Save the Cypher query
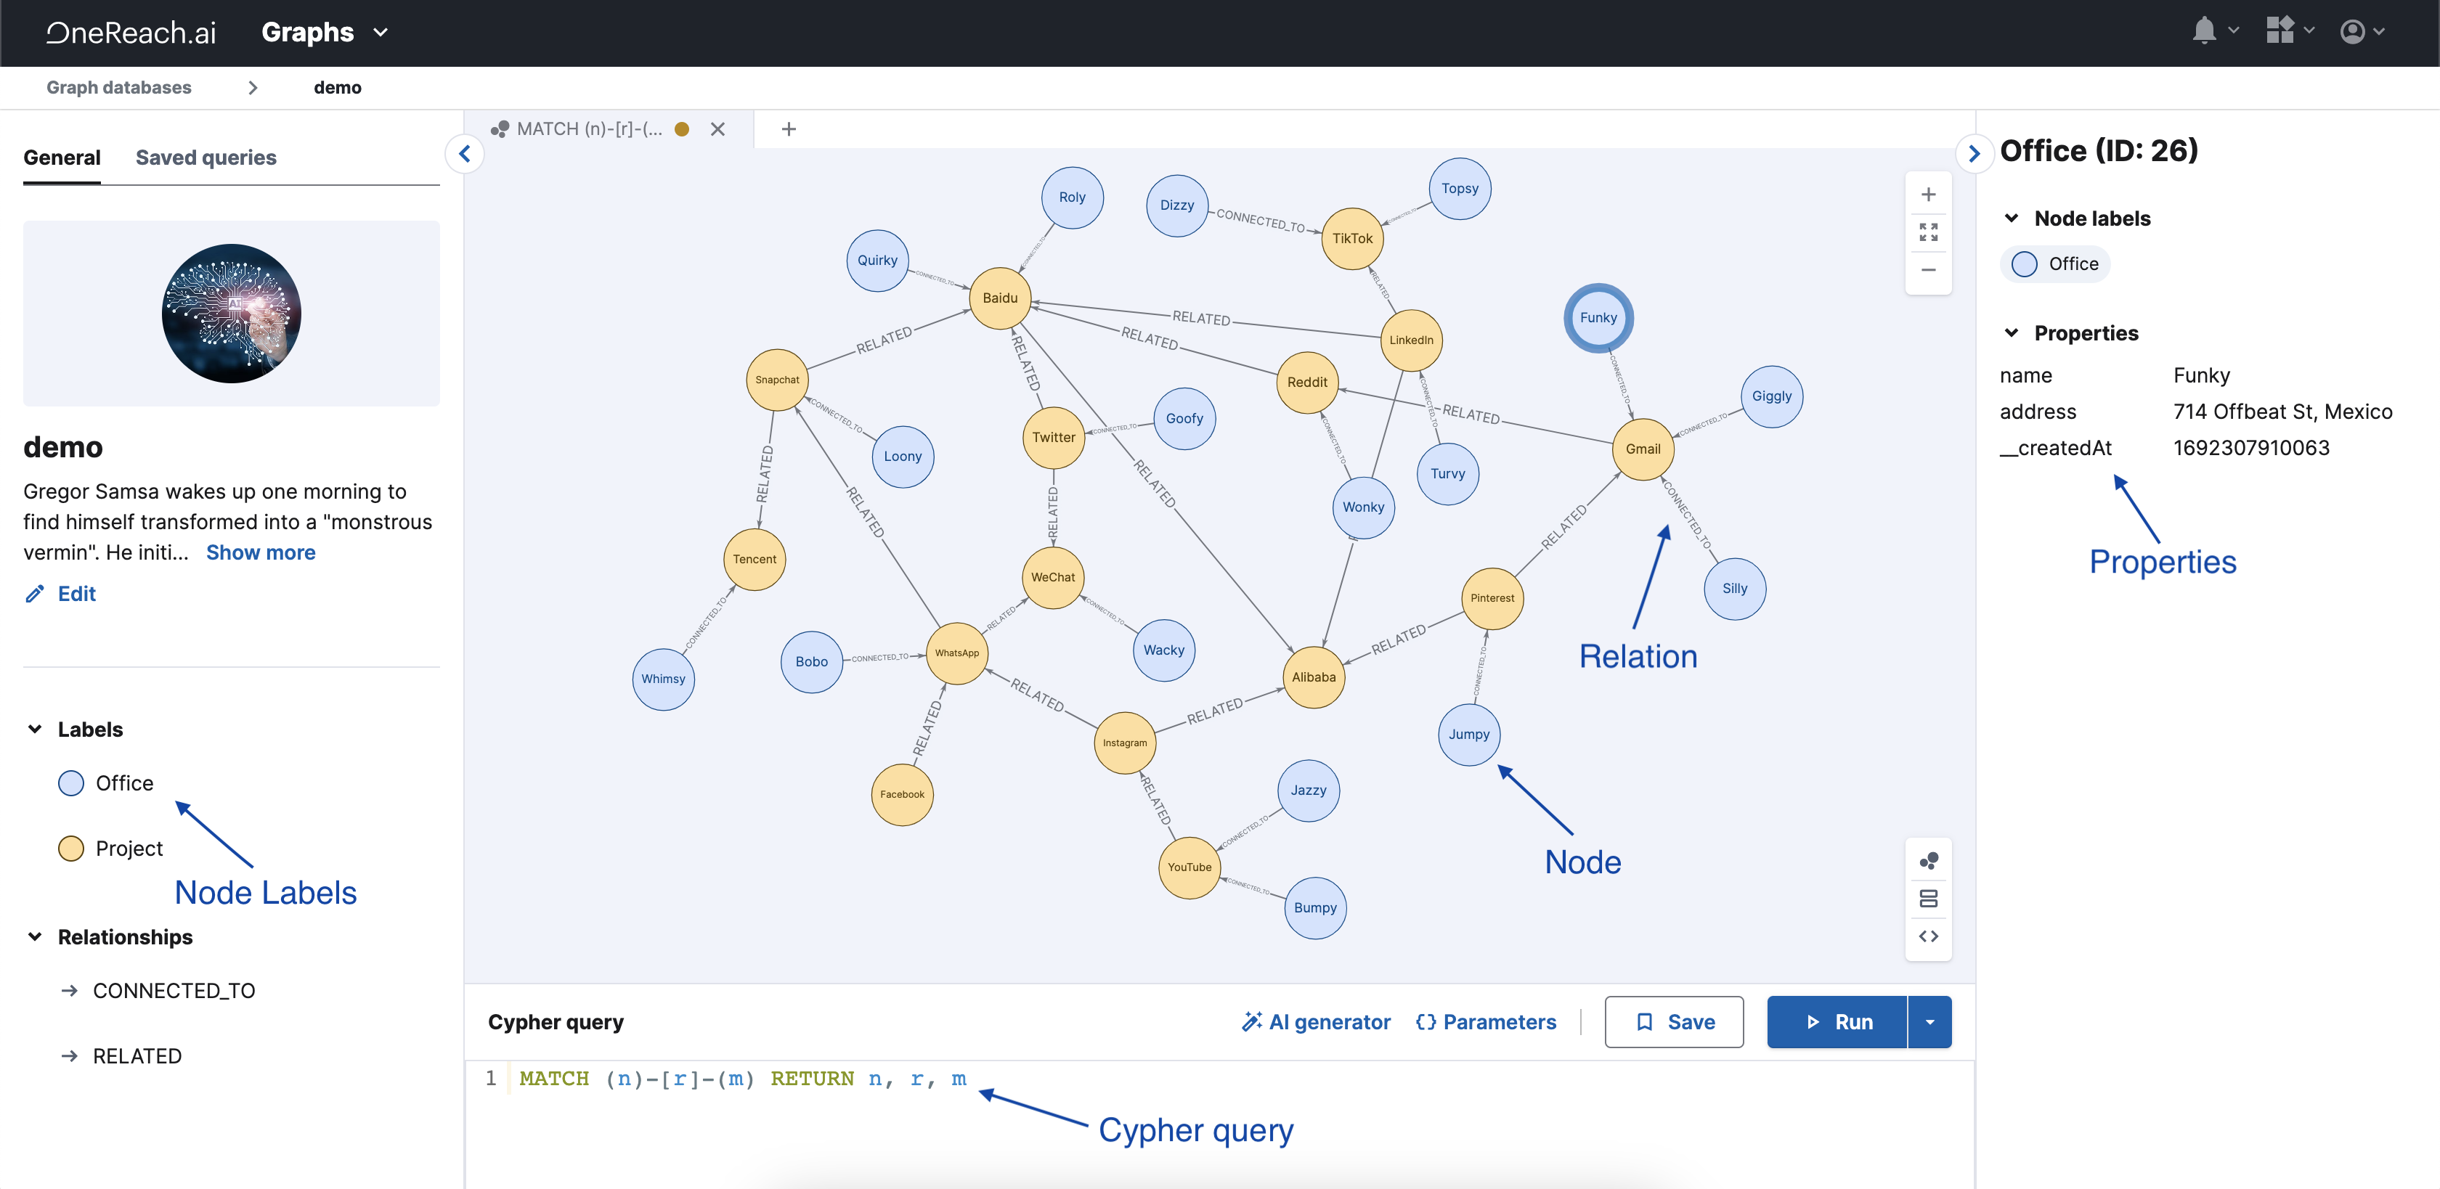 point(1674,1022)
